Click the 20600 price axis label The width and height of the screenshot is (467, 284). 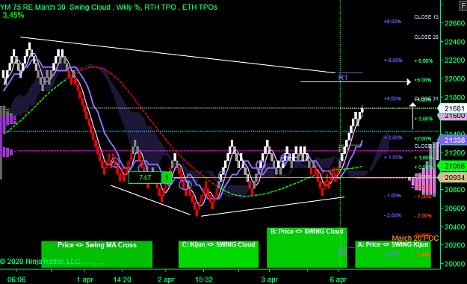(x=454, y=209)
